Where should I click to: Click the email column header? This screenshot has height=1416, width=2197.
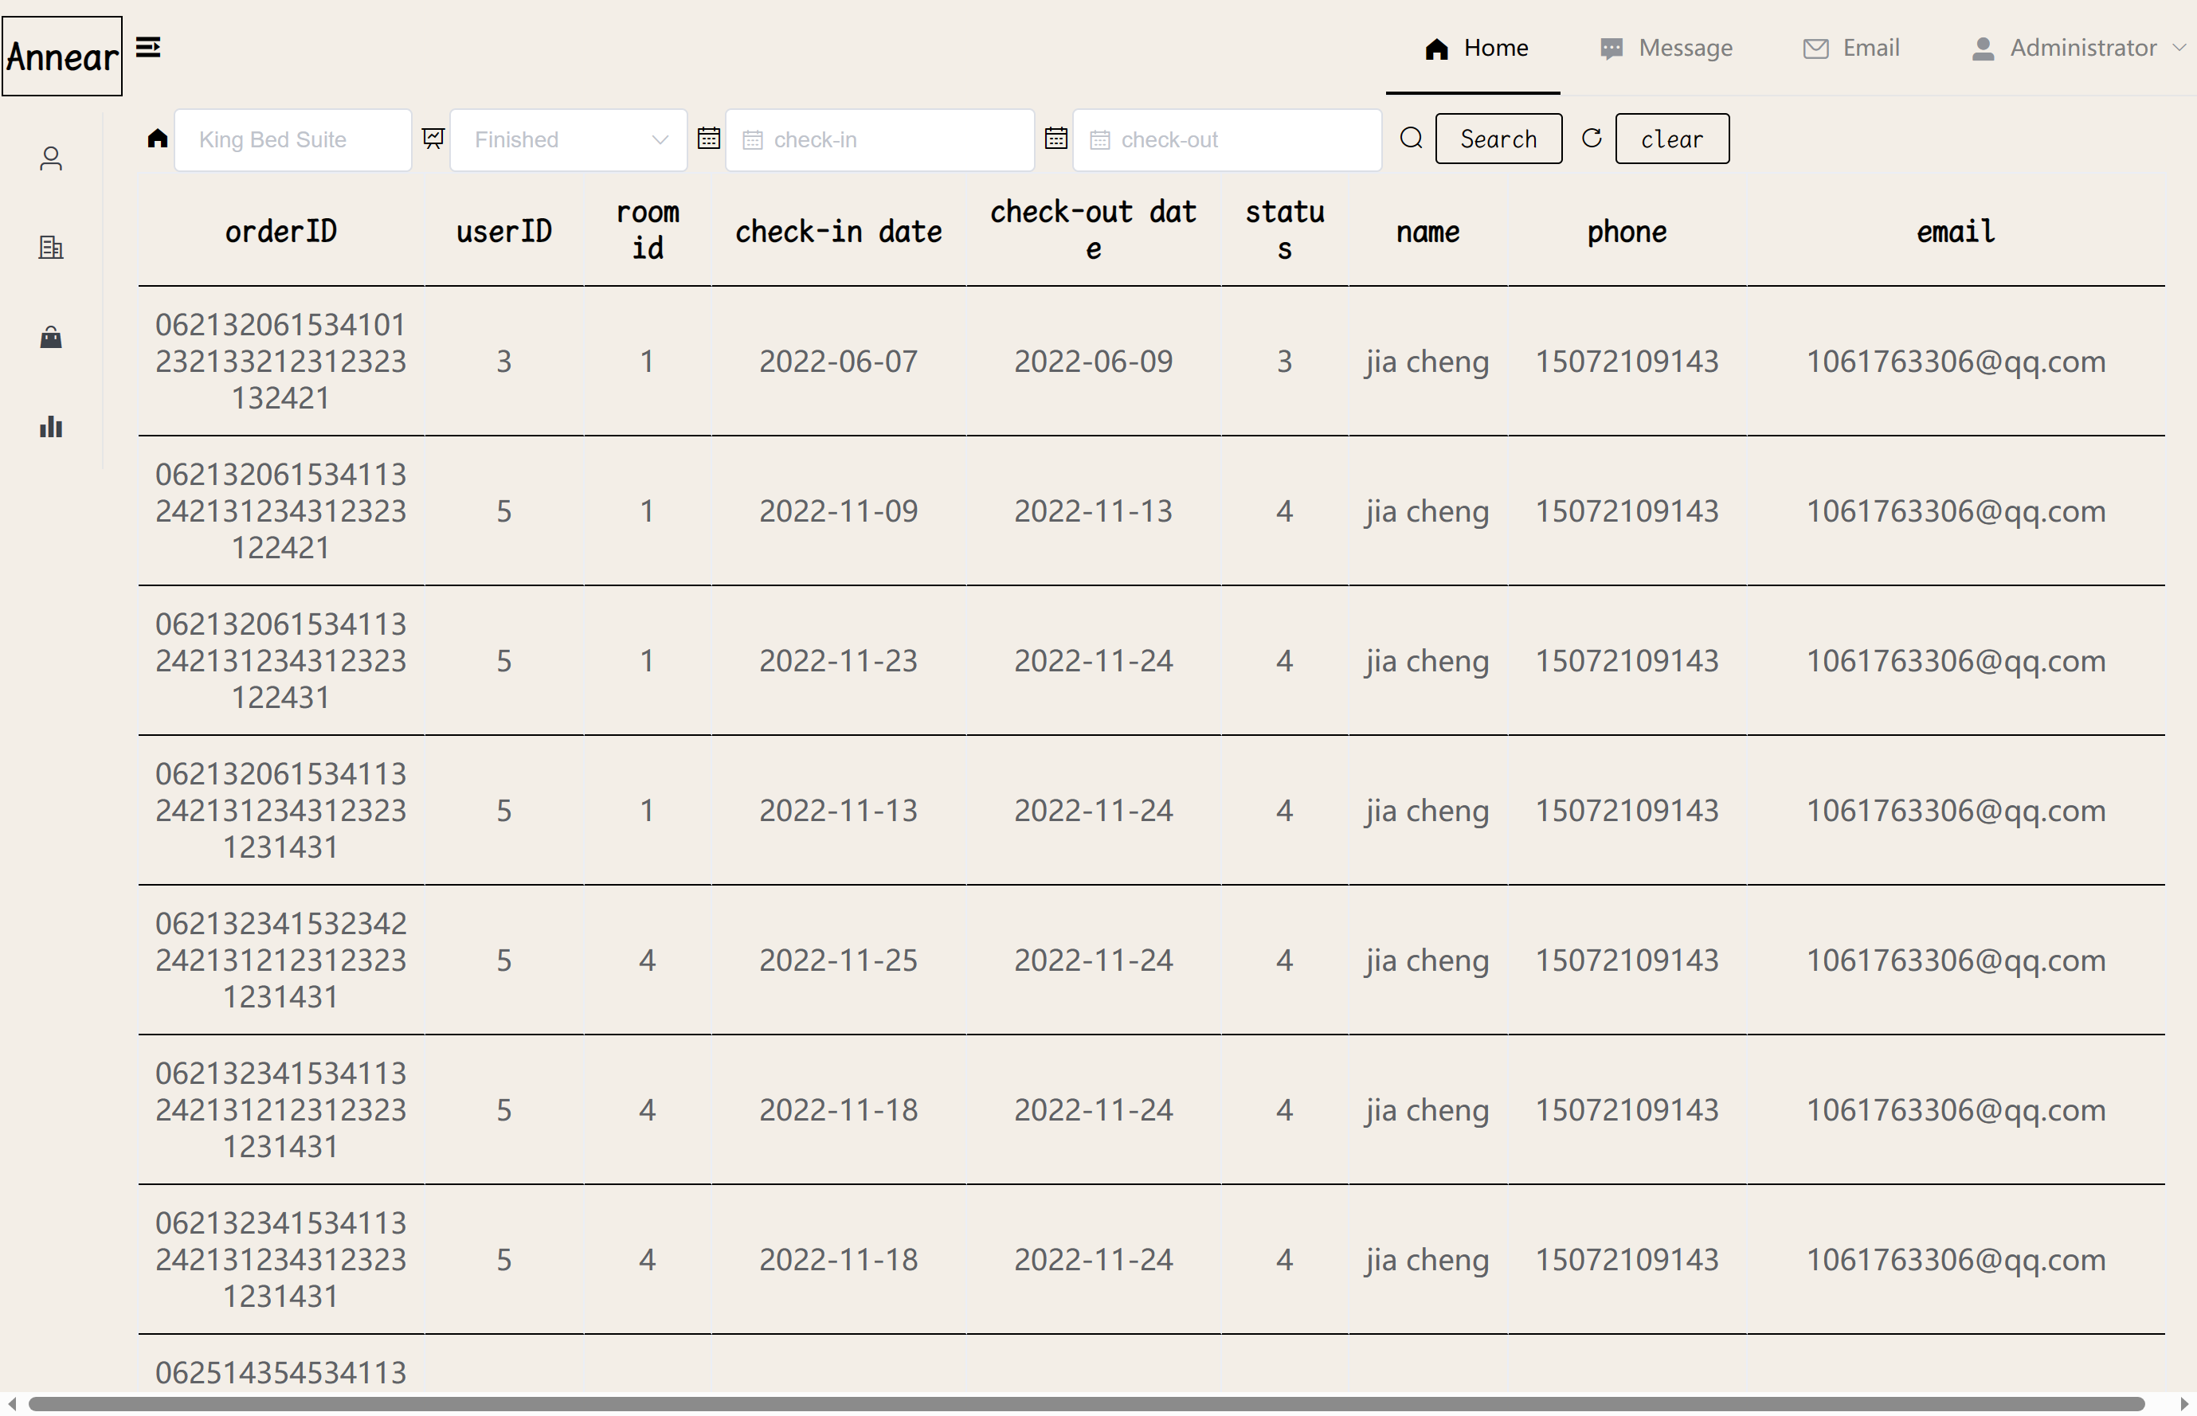(1955, 232)
